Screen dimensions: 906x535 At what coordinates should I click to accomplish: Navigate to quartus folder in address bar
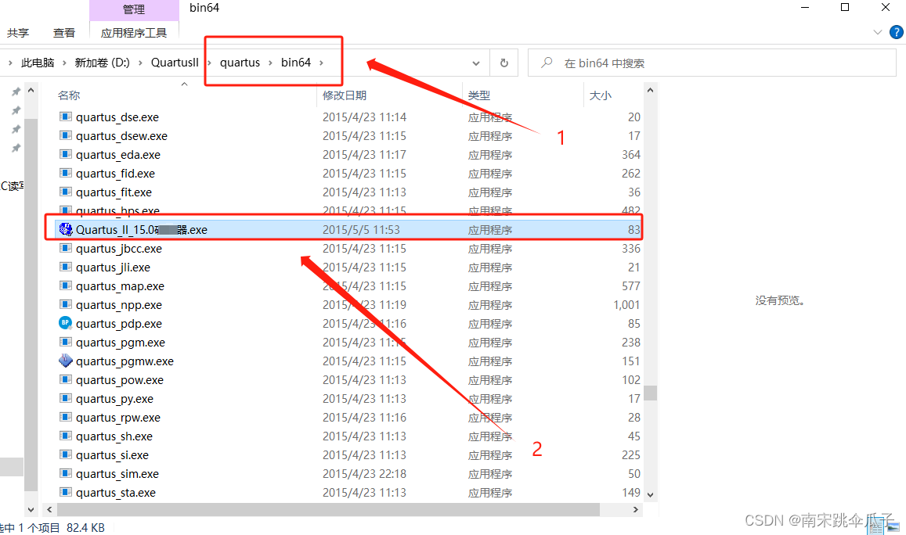click(240, 63)
